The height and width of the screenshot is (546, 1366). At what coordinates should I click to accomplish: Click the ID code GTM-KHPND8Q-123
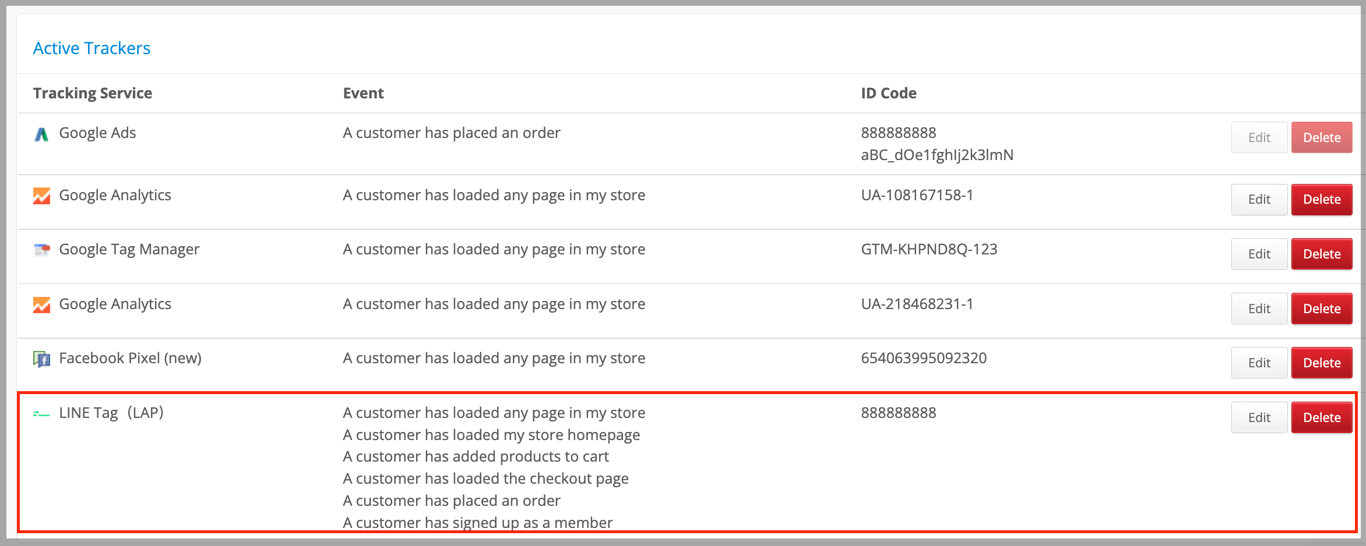click(x=930, y=249)
